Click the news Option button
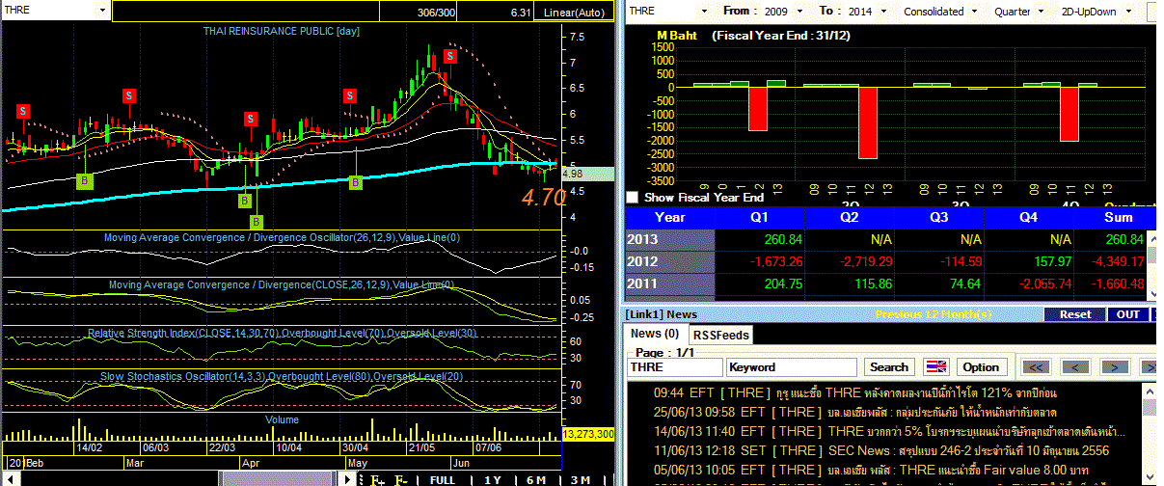 [981, 366]
